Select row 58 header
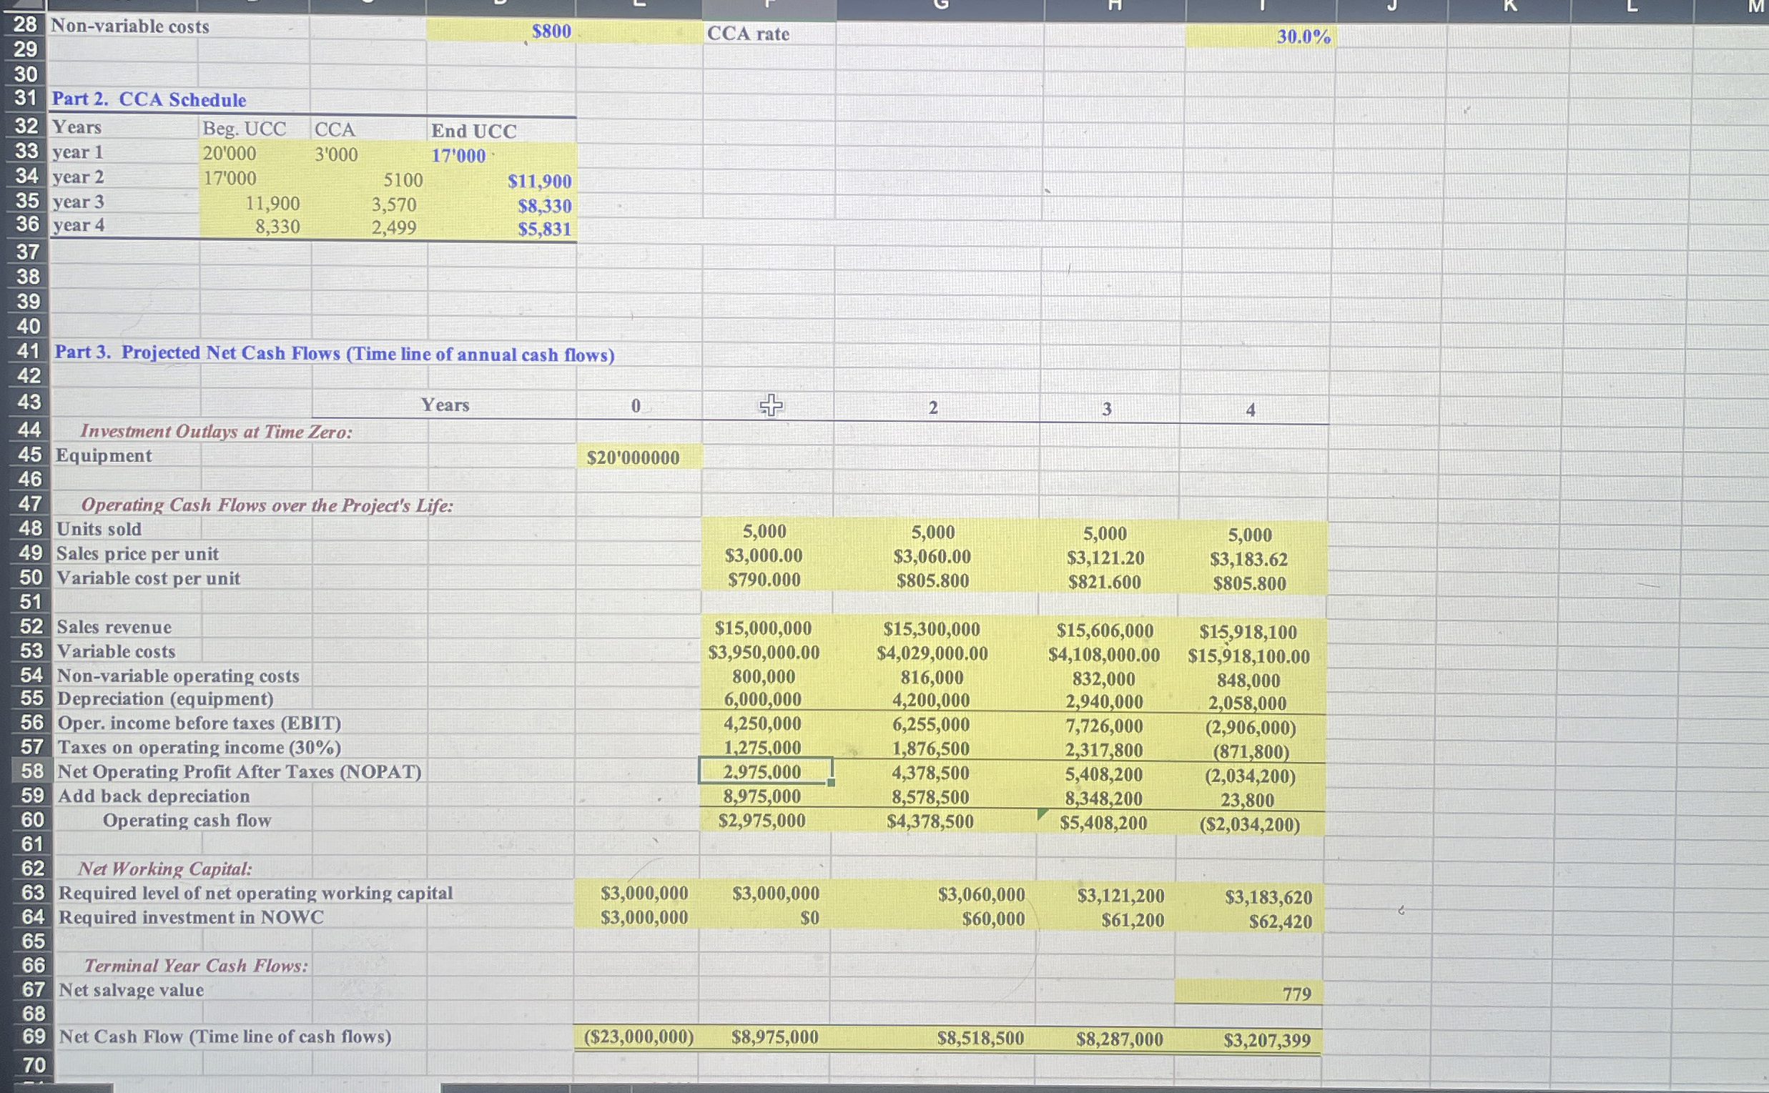The height and width of the screenshot is (1093, 1769). [31, 771]
